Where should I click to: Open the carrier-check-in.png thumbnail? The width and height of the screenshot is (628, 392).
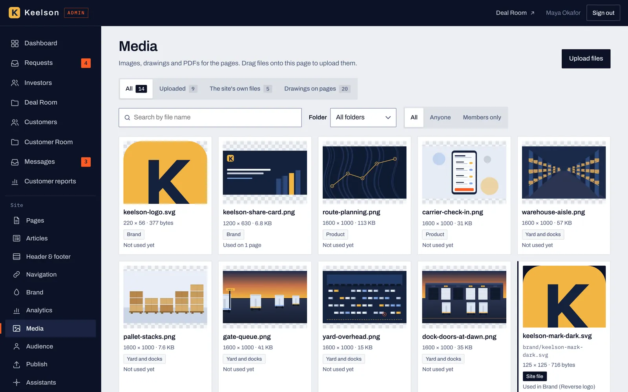(464, 172)
